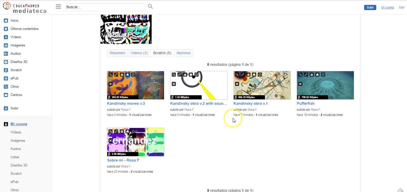The width and height of the screenshot is (407, 192).
Task: Delete Pufferfish with its X icon
Action: [300, 84]
